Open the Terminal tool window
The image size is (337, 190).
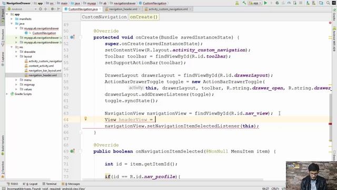point(49,184)
